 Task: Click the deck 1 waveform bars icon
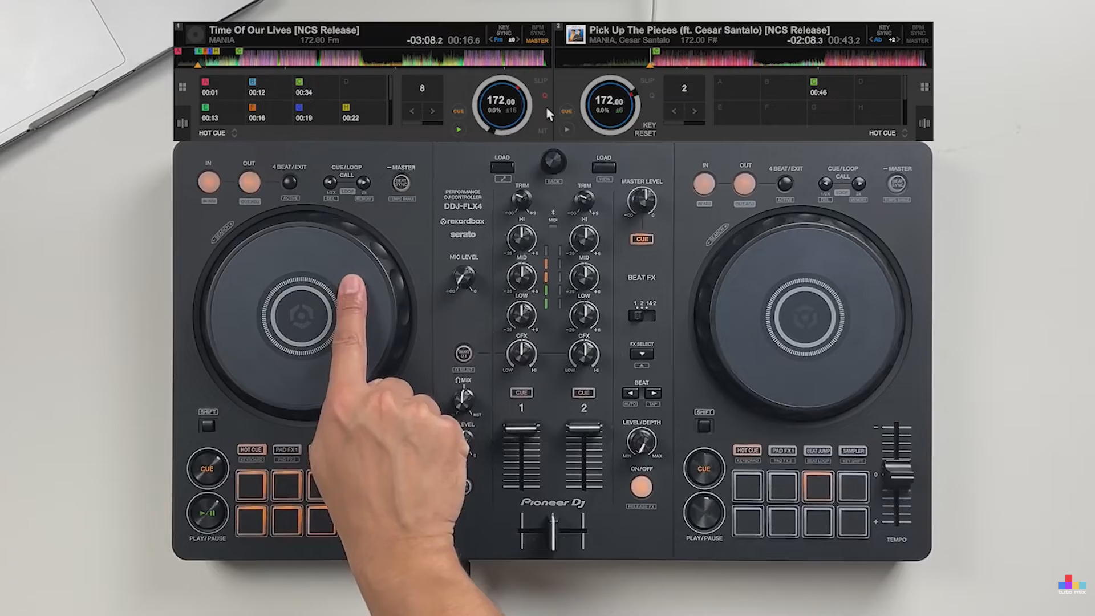tap(182, 123)
